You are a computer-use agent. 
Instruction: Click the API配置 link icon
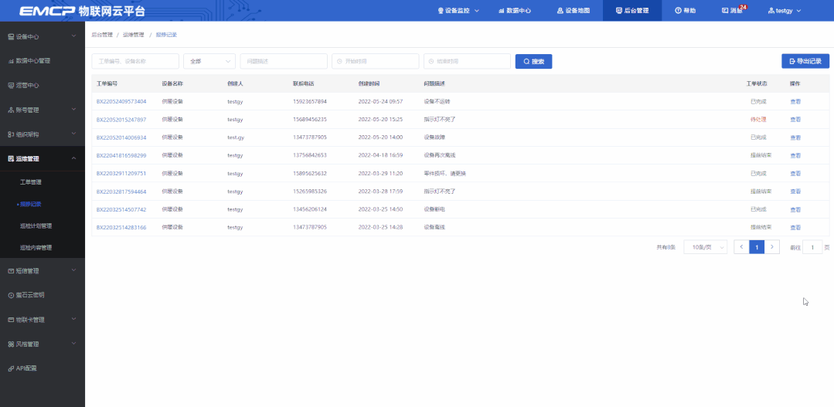(x=11, y=368)
